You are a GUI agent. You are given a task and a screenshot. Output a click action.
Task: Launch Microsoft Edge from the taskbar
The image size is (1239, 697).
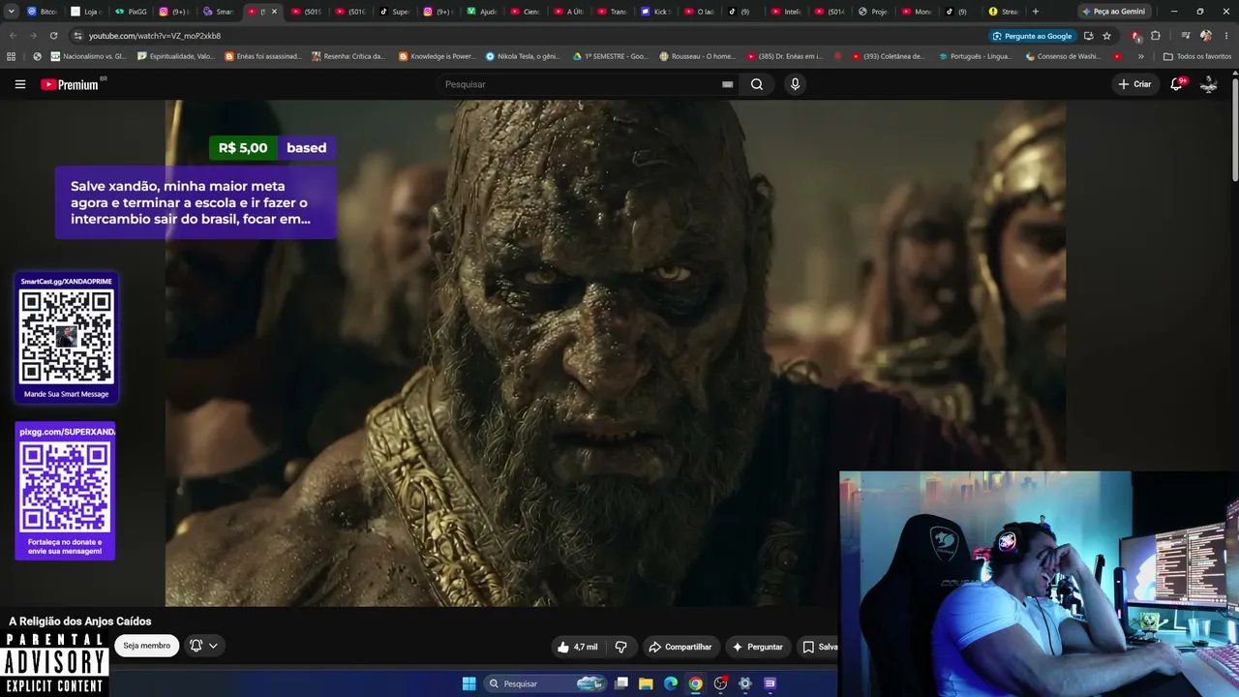(x=671, y=683)
